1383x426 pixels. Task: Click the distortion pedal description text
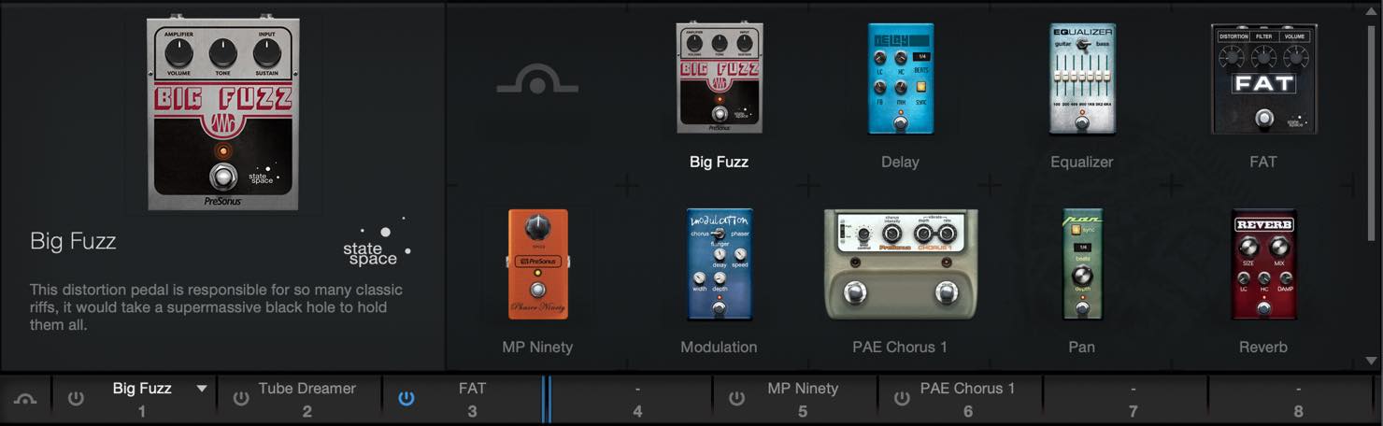pos(216,307)
